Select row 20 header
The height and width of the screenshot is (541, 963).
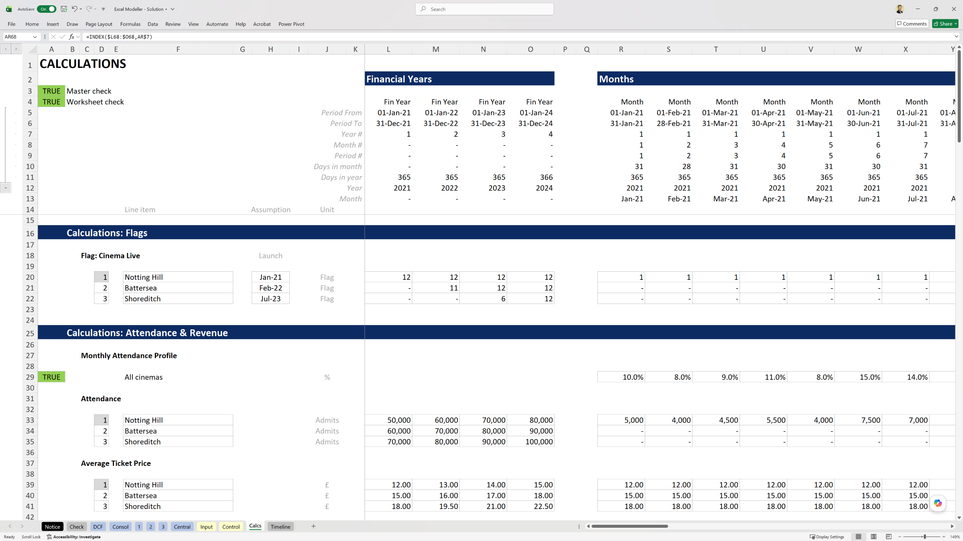30,277
